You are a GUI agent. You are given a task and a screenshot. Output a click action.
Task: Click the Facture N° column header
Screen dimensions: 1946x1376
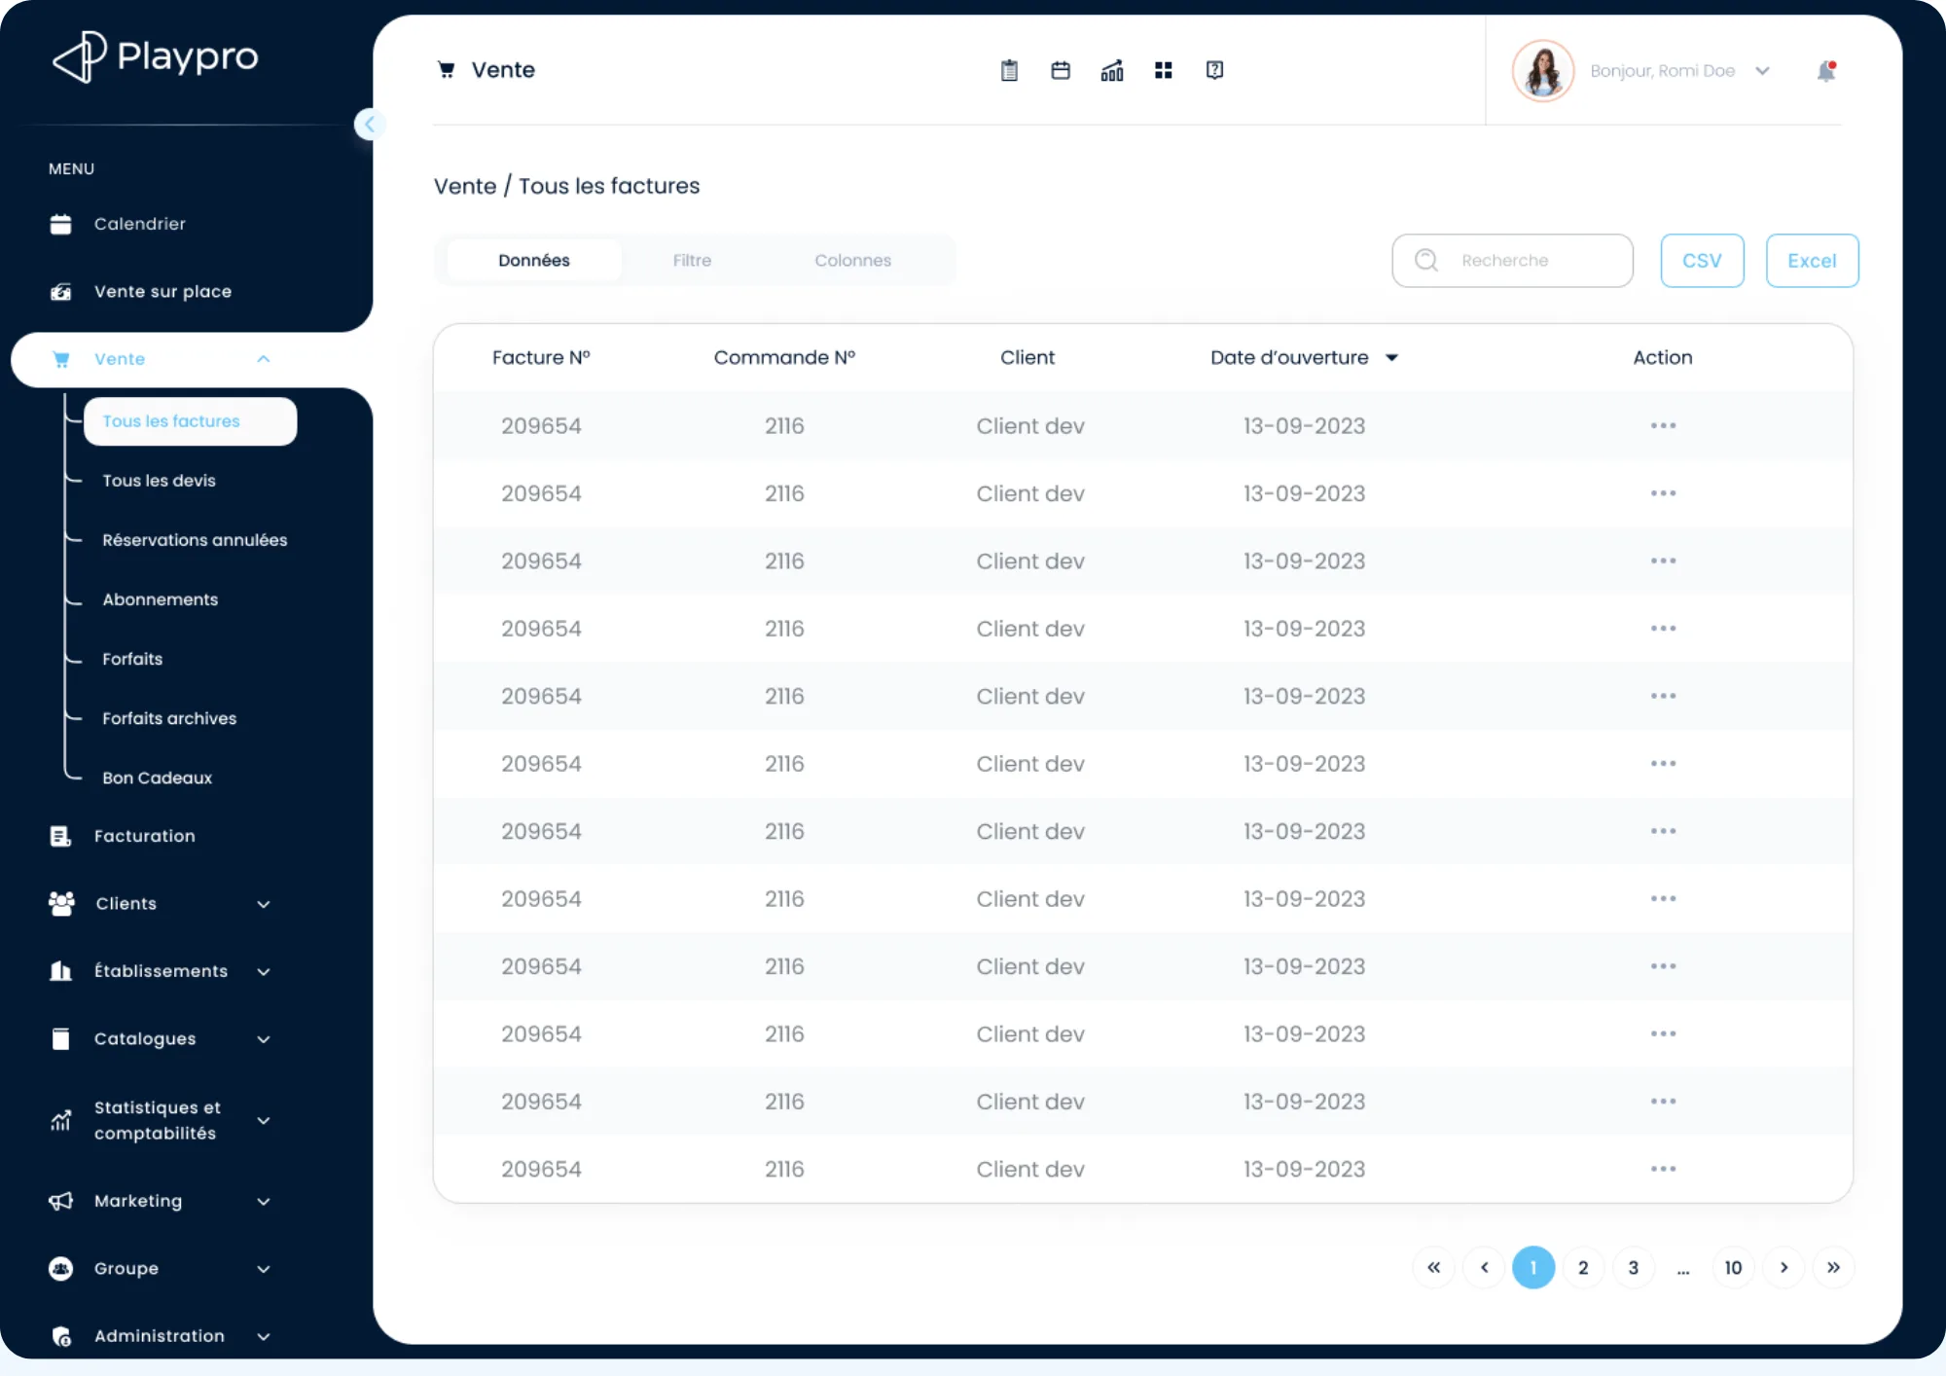[x=541, y=358]
